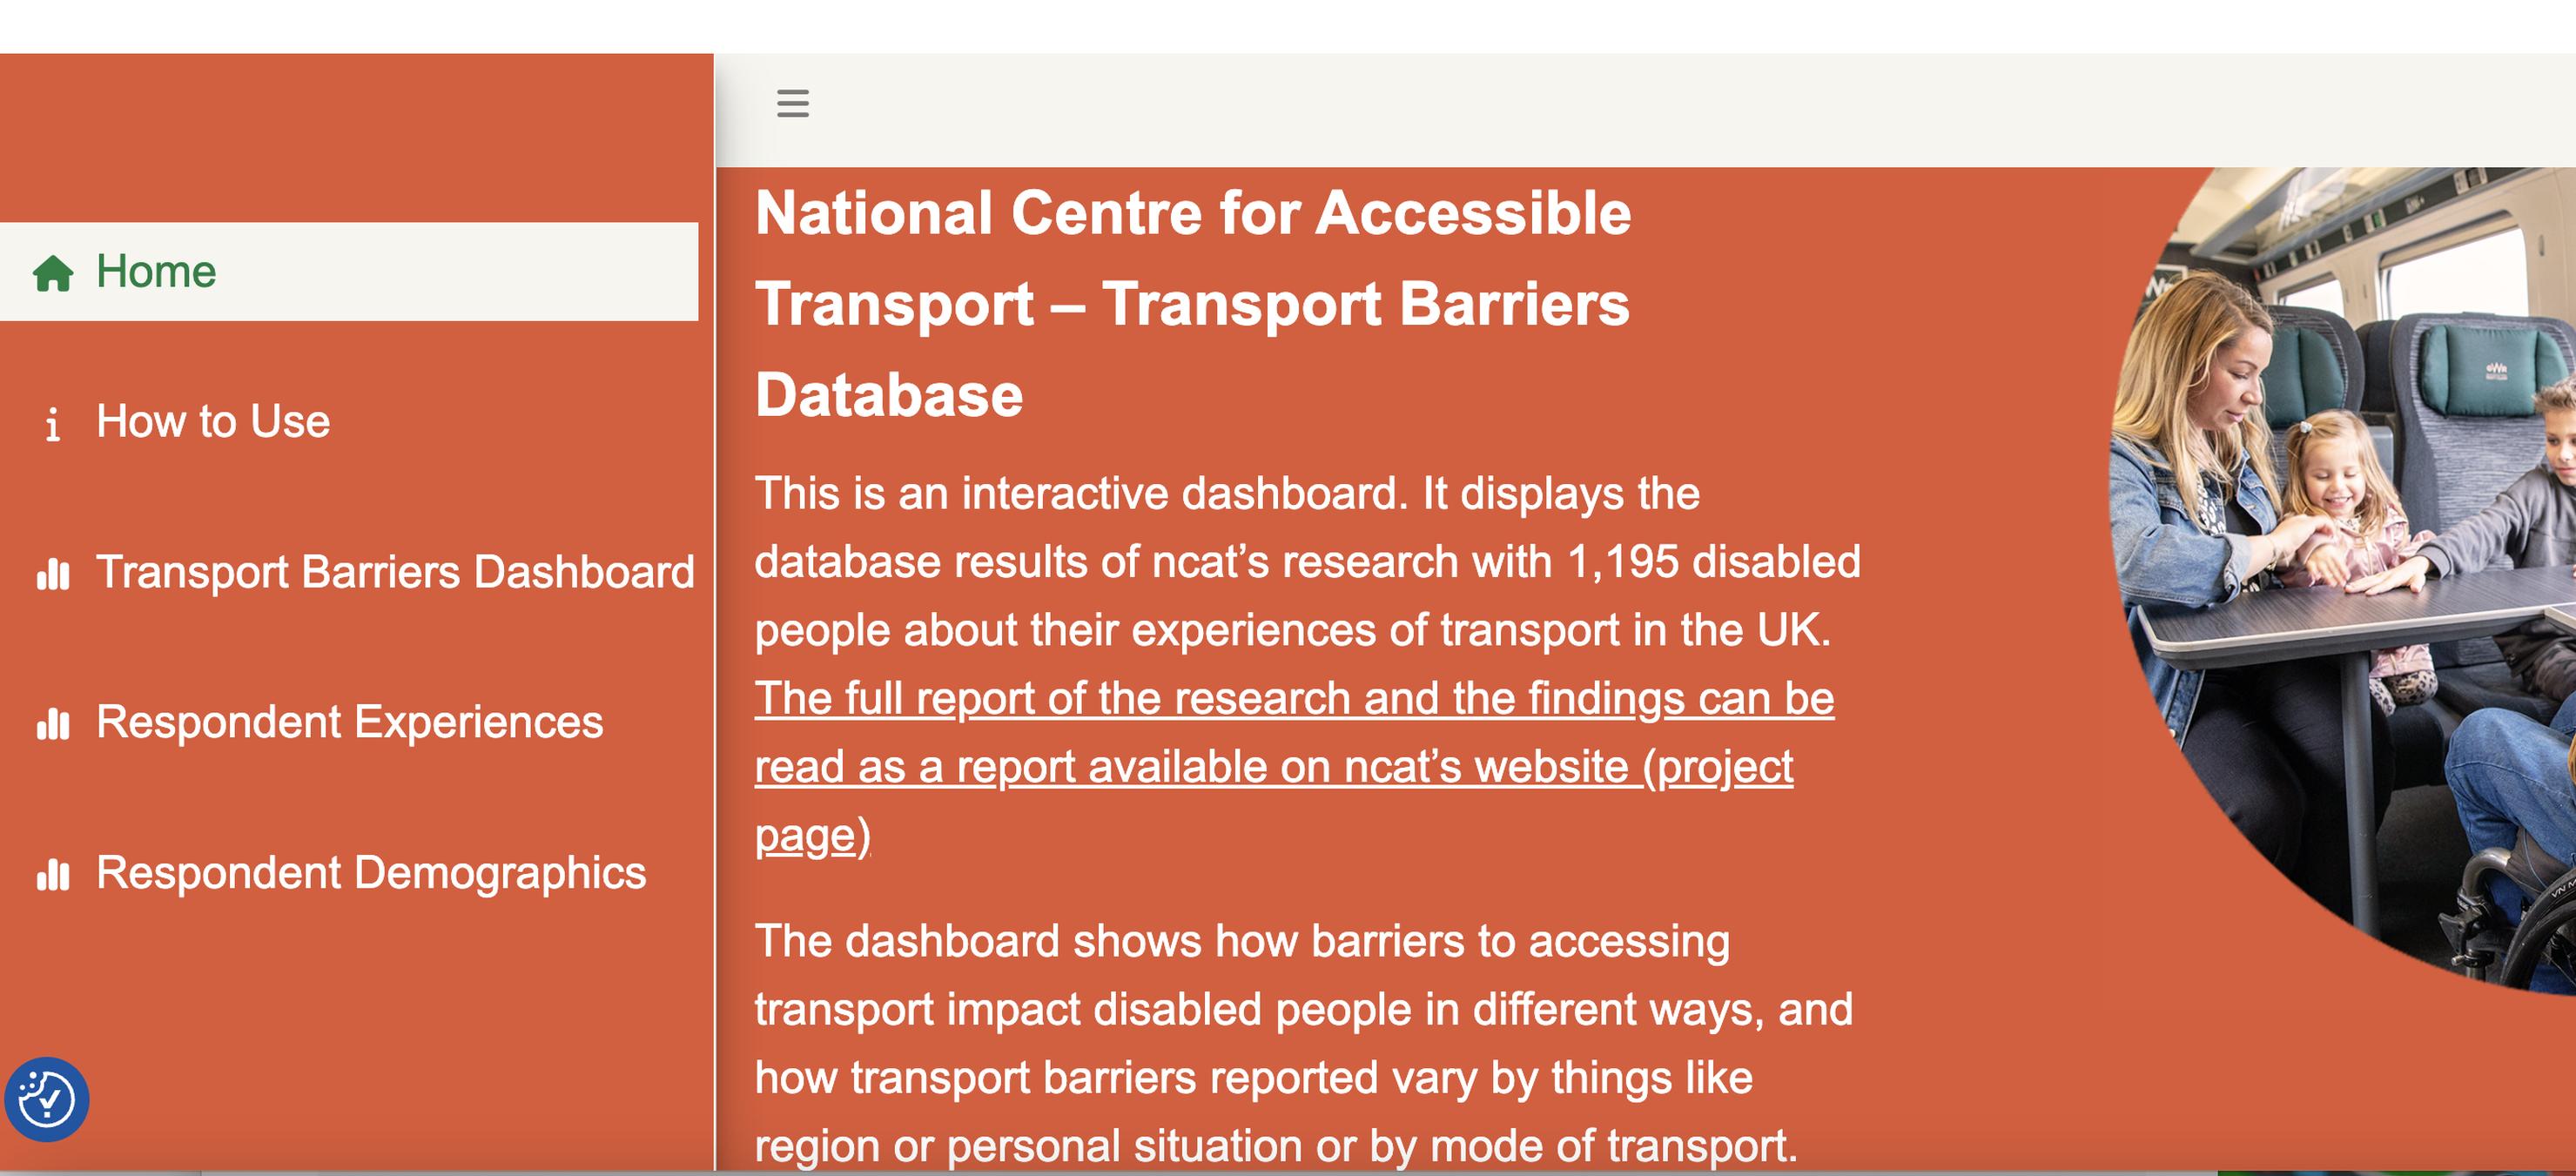This screenshot has height=1176, width=2576.
Task: Click the bar chart icon beside Respondent Demographics
Action: click(53, 875)
